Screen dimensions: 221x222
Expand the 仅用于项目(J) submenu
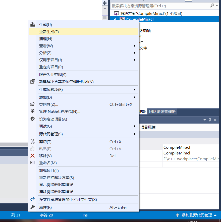tap(83, 60)
